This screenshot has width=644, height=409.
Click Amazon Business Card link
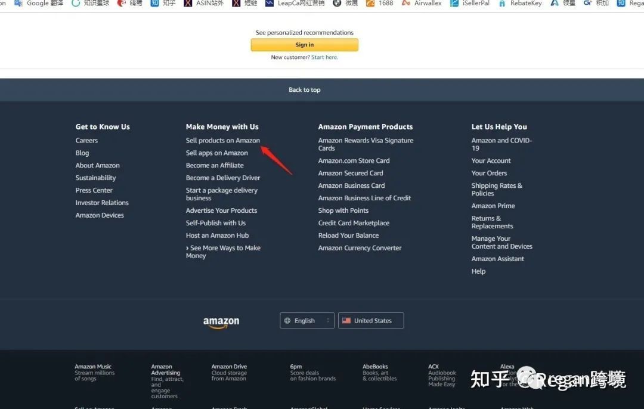coord(352,185)
